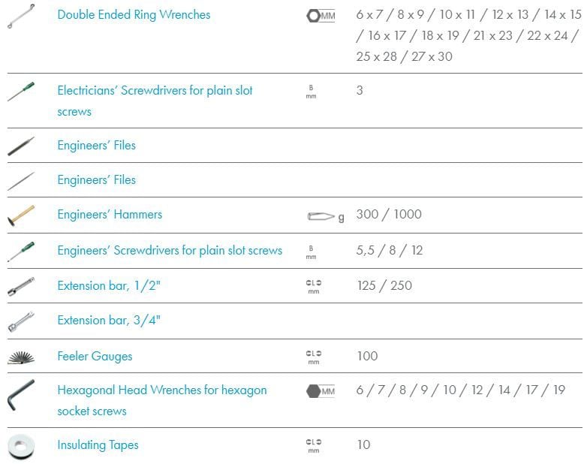The height and width of the screenshot is (464, 587).
Task: Click the electricians' screwdriver product image
Action: [x=21, y=92]
